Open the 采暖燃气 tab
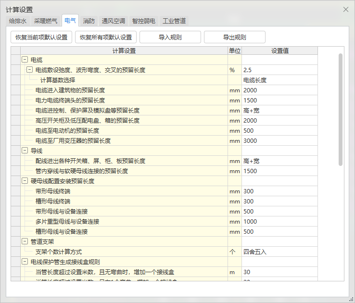 pos(45,21)
